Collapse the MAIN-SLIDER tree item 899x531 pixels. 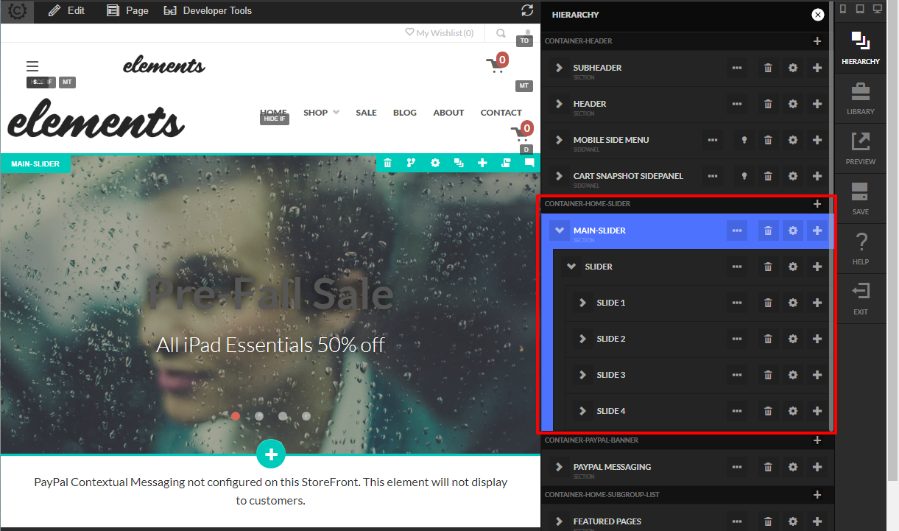(560, 231)
